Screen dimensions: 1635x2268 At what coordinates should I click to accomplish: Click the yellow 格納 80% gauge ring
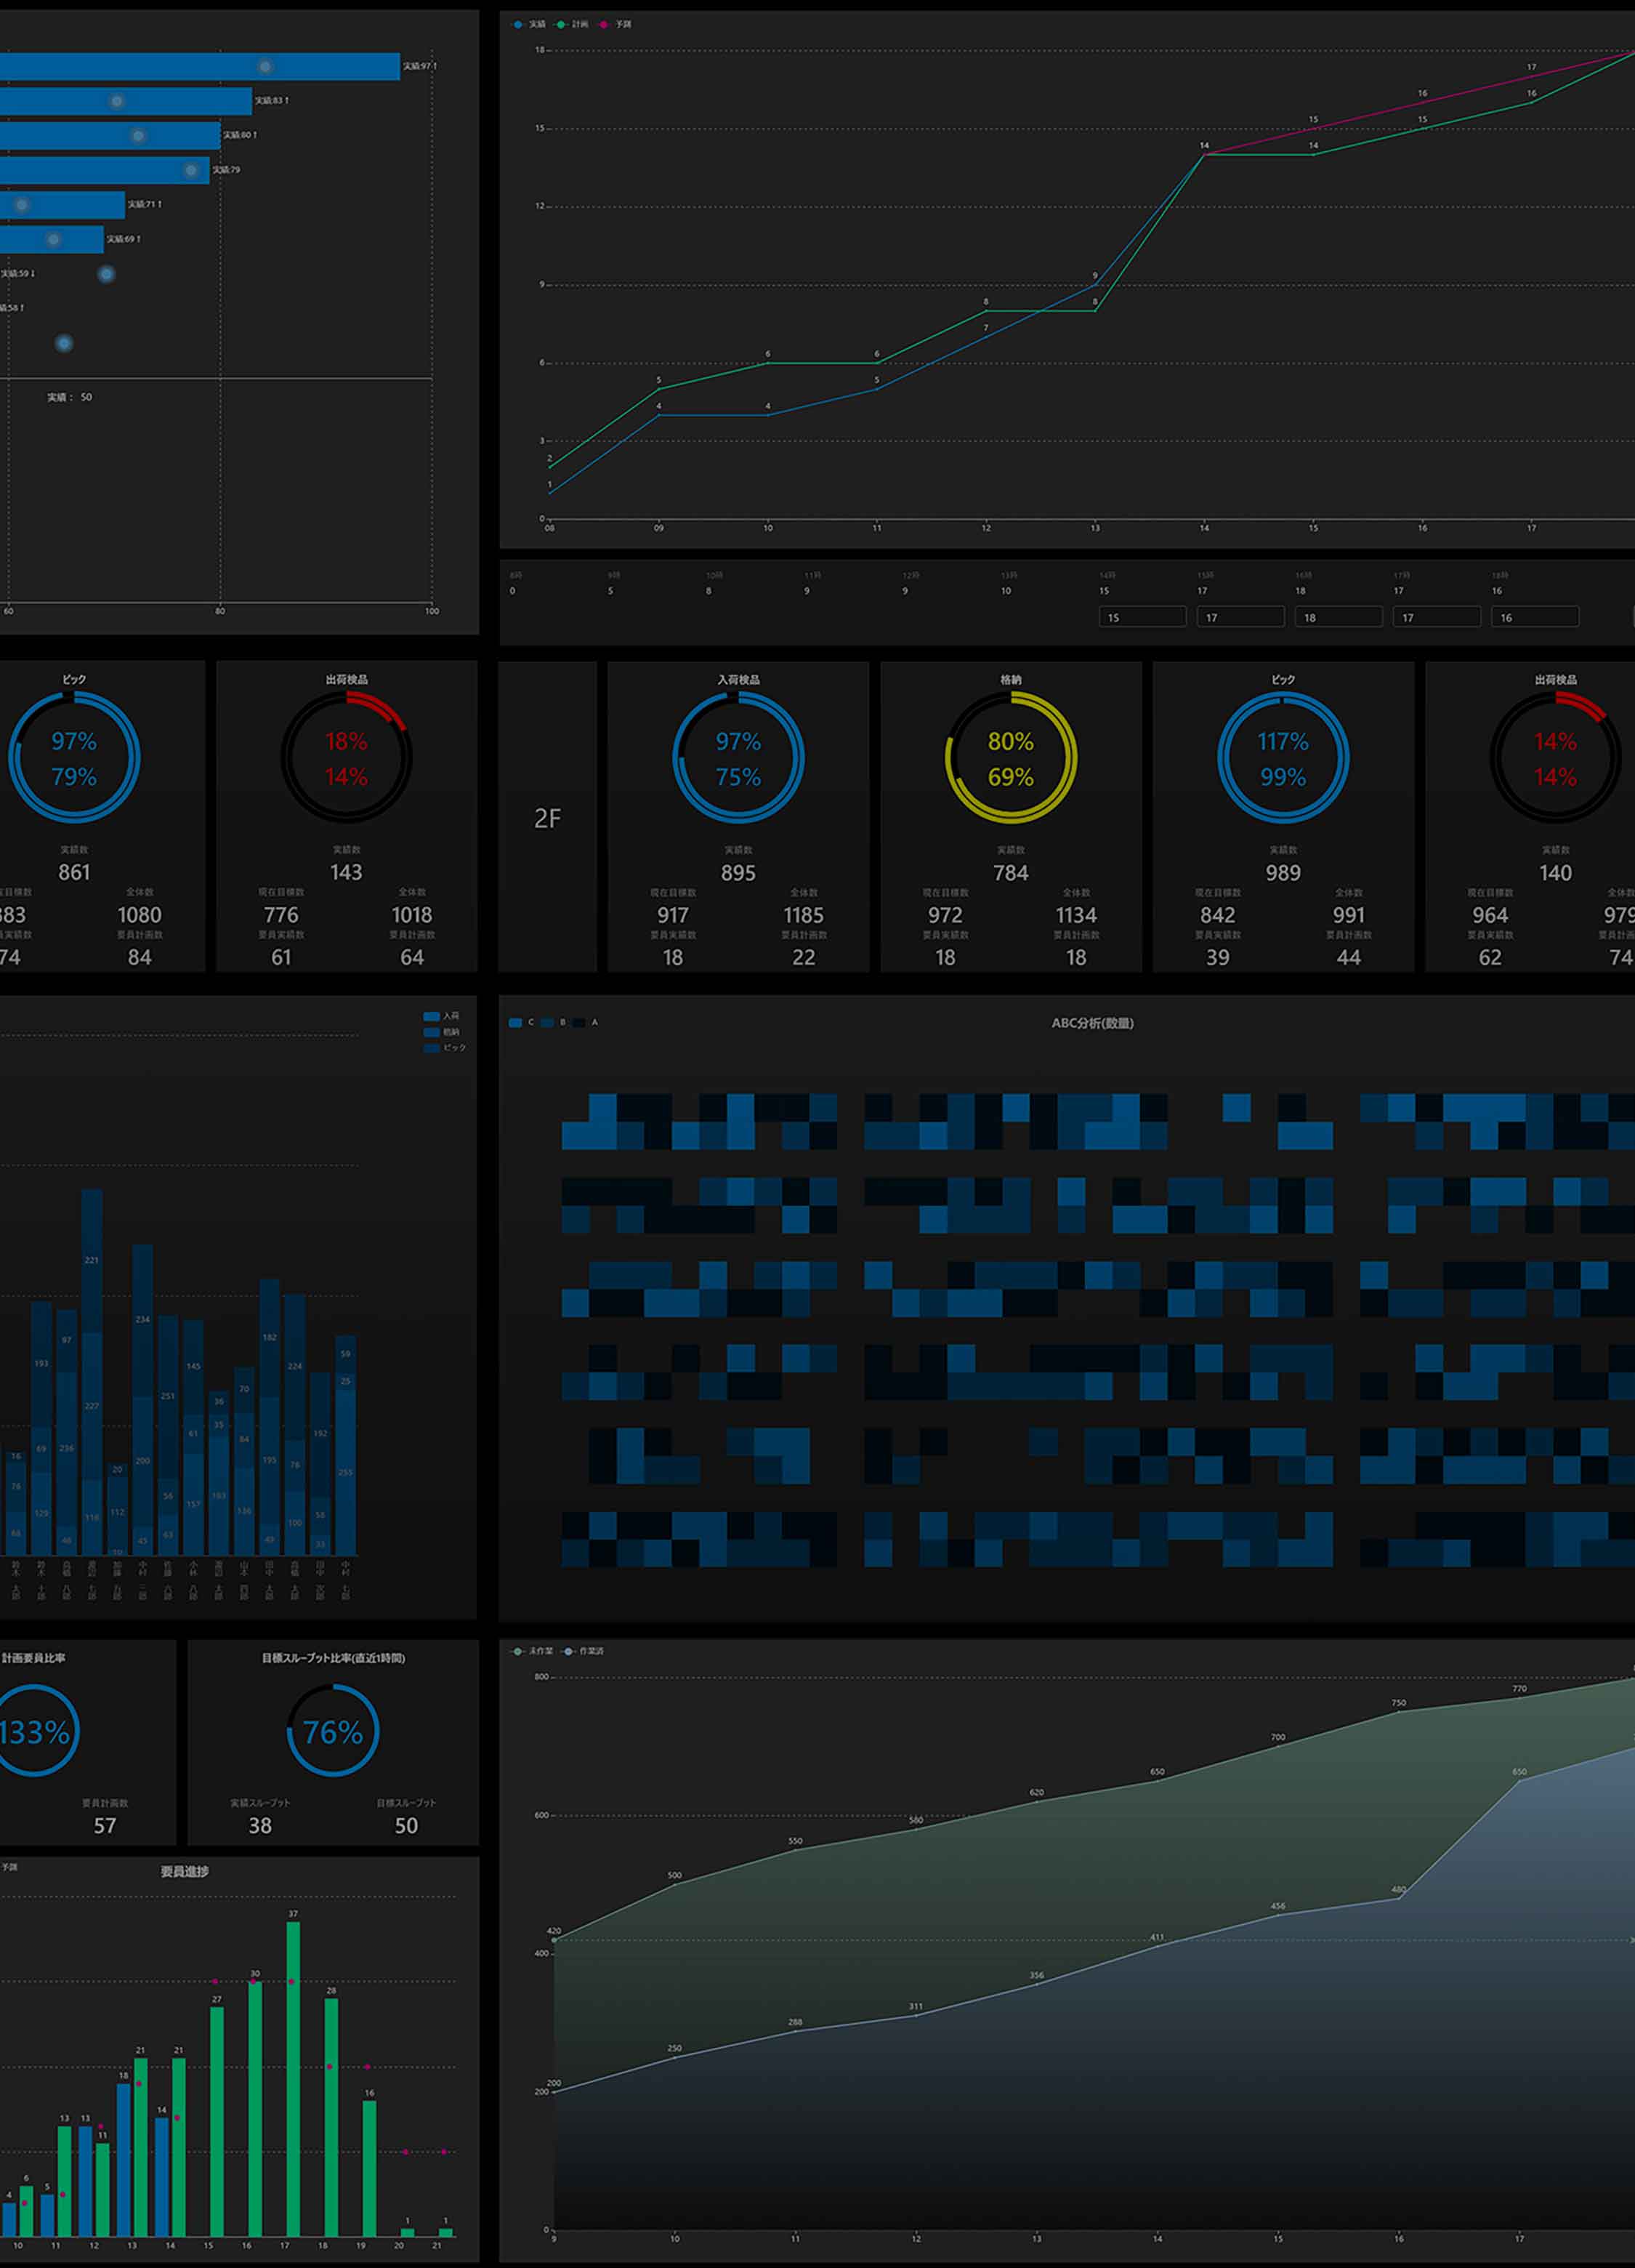tap(1010, 758)
